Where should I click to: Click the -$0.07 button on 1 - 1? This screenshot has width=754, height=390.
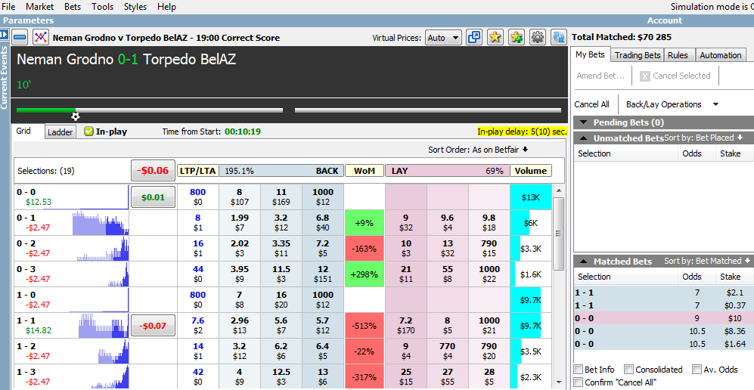click(x=153, y=326)
